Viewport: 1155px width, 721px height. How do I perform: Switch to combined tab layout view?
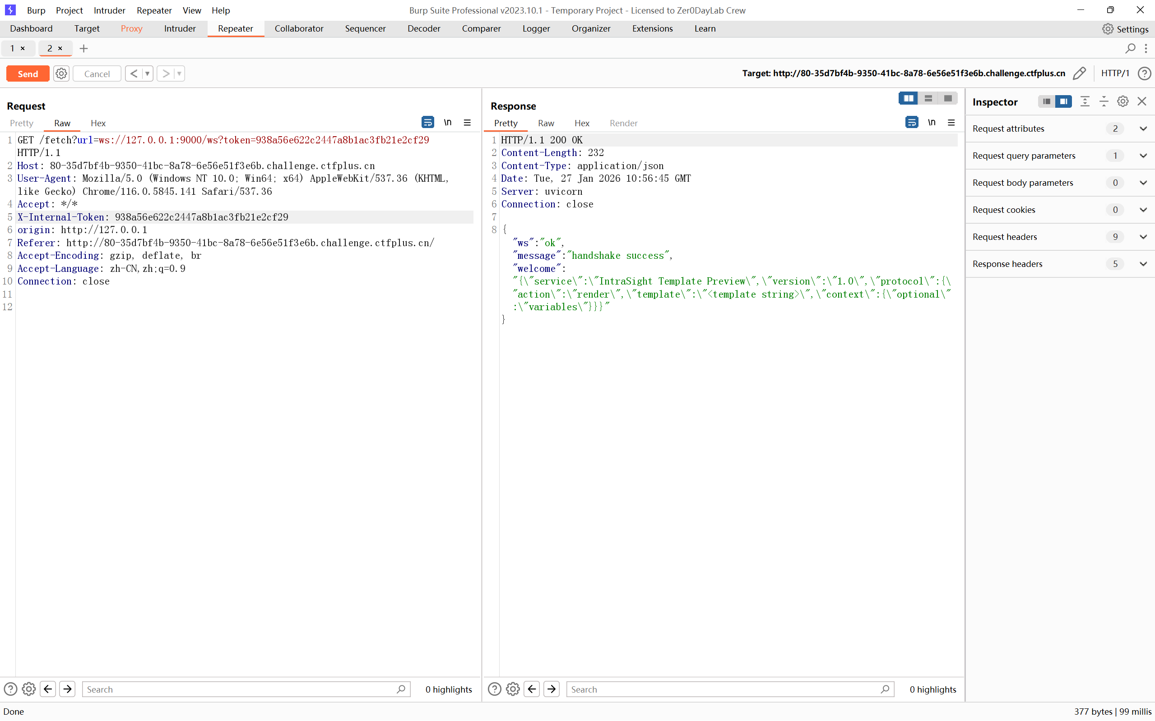click(948, 98)
